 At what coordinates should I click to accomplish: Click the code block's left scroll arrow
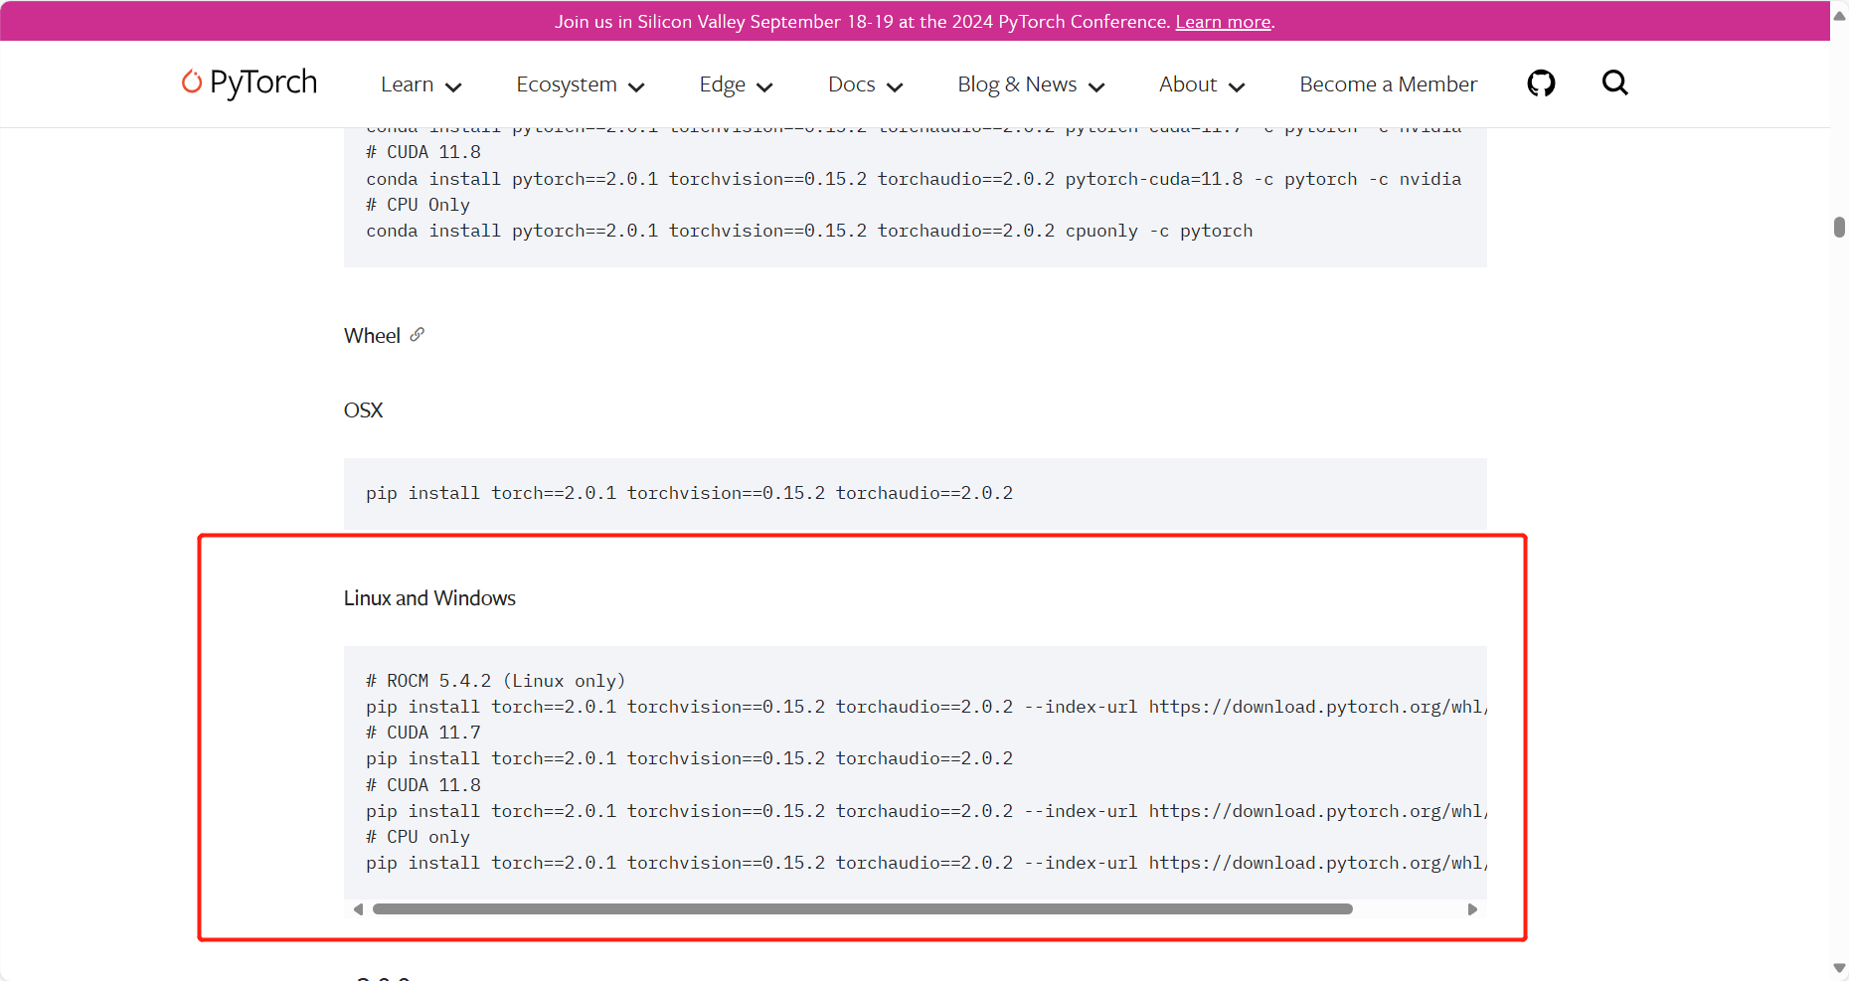click(358, 909)
